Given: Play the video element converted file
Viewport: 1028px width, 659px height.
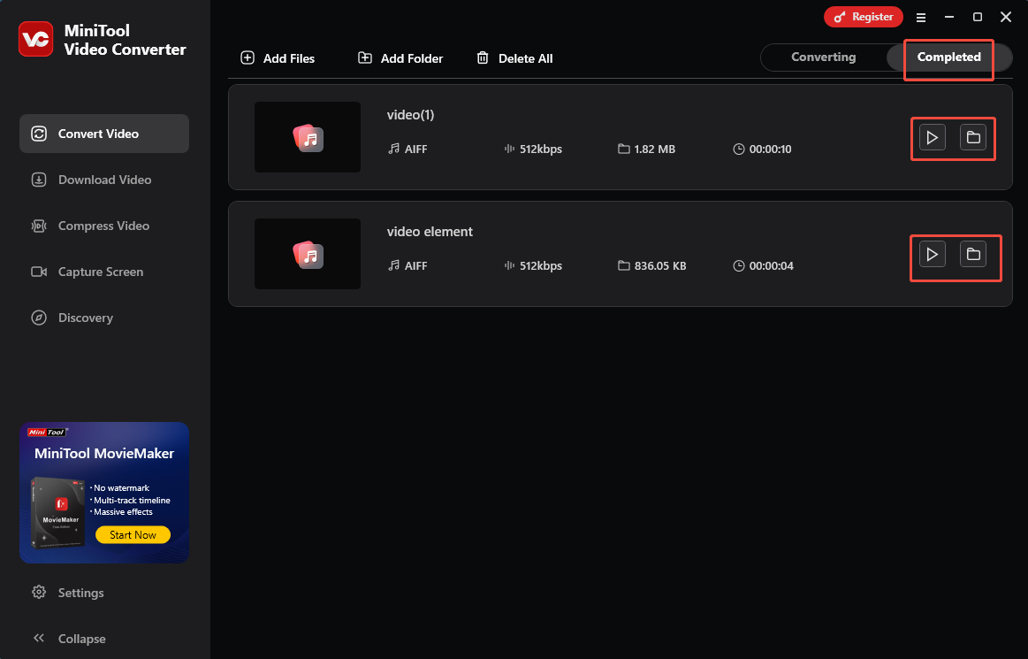Looking at the screenshot, I should pyautogui.click(x=933, y=255).
